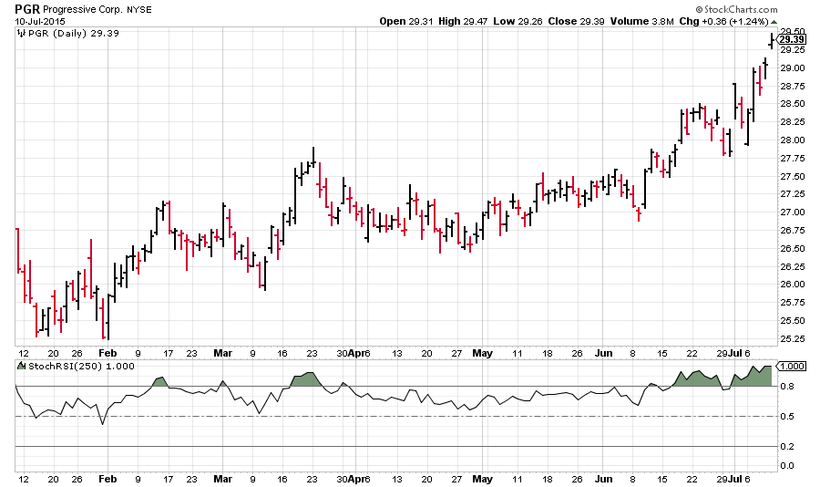
Task: Click the 26.25 price axis label
Action: point(793,267)
